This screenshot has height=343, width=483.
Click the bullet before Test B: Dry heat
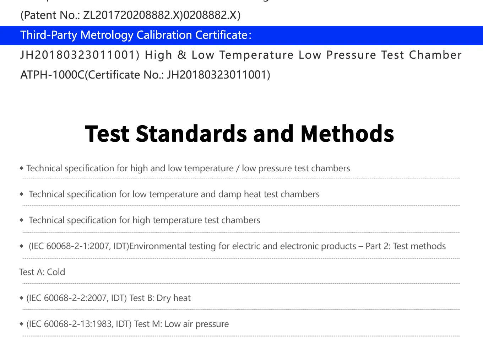tap(21, 298)
